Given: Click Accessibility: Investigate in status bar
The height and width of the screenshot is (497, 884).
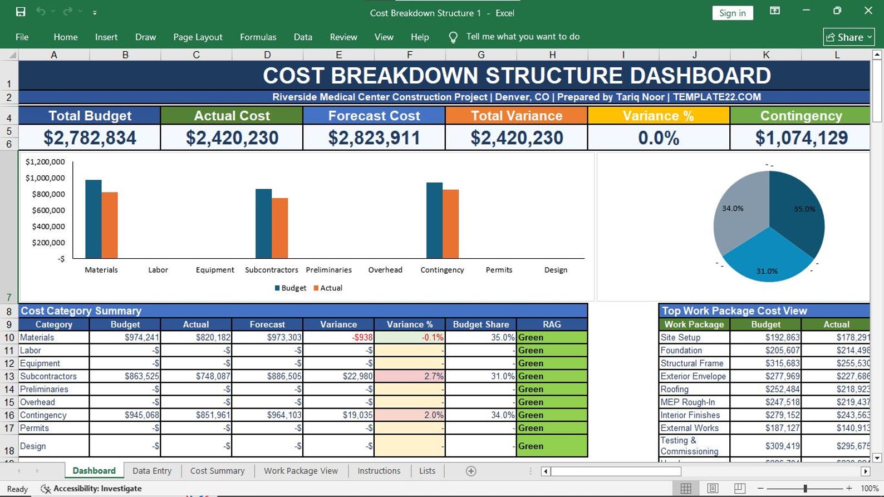Looking at the screenshot, I should click(91, 489).
